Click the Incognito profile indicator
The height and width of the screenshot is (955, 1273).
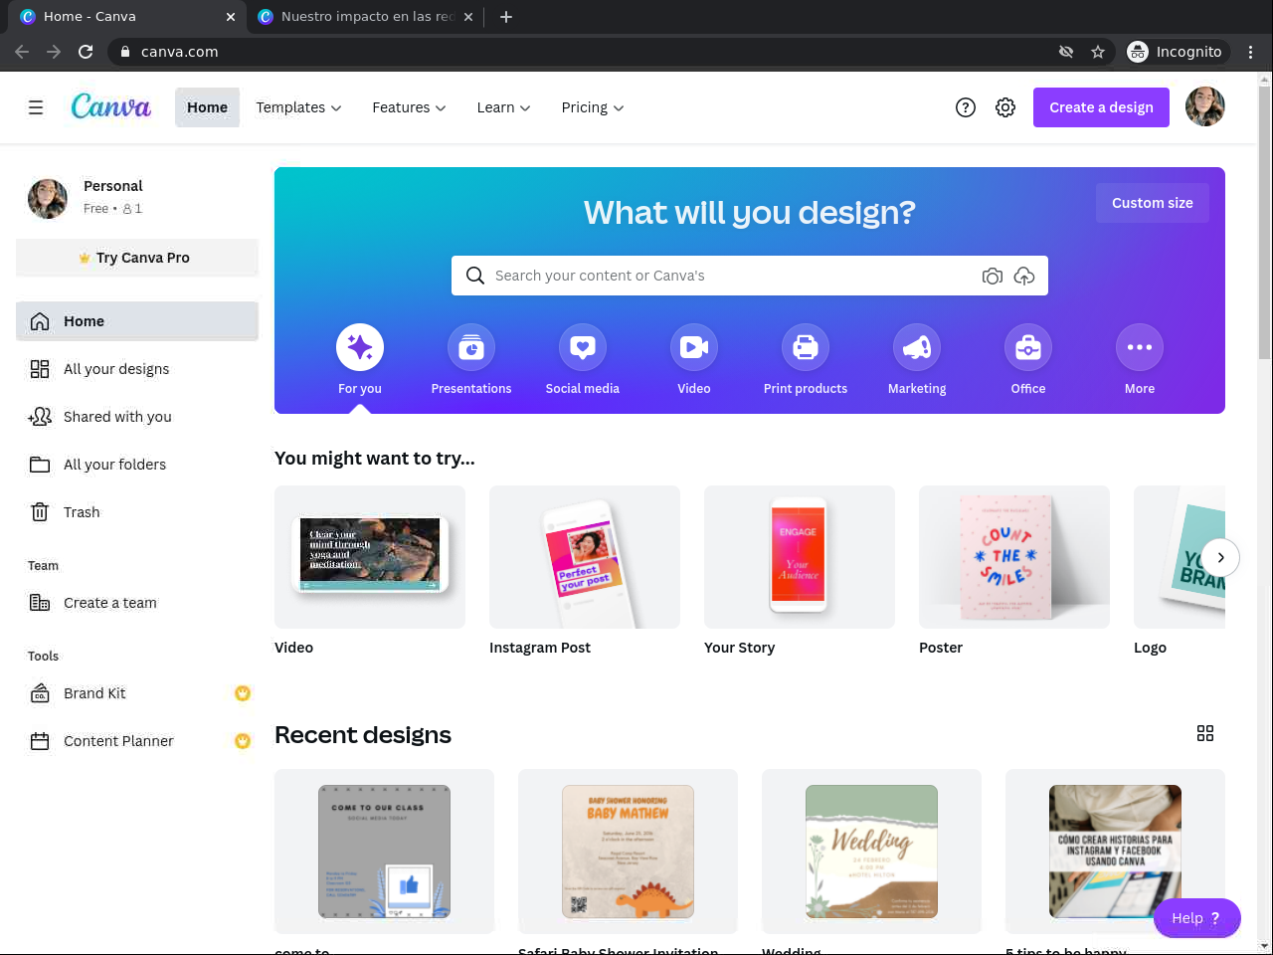point(1176,52)
